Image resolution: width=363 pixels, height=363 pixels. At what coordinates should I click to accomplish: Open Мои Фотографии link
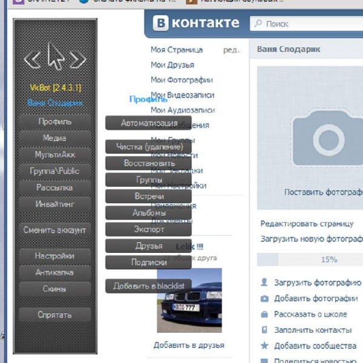(x=181, y=80)
